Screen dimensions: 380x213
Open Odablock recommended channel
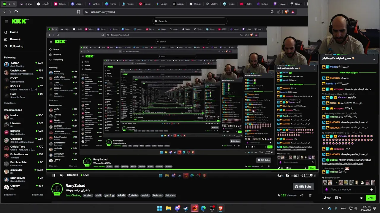point(23,140)
